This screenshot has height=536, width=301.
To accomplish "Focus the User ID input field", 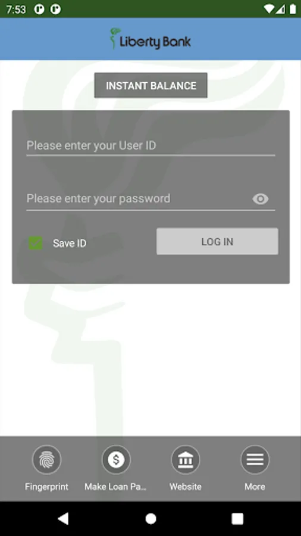I will 151,146.
